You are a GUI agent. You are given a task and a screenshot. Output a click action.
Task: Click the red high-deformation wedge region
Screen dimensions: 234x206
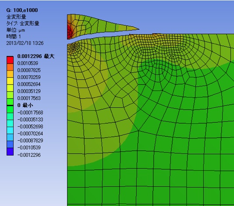pyautogui.click(x=69, y=31)
